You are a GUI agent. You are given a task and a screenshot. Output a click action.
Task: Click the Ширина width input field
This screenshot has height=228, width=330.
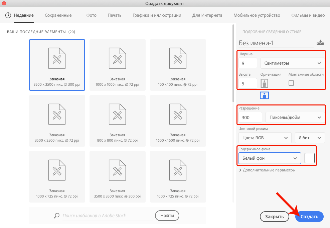247,63
